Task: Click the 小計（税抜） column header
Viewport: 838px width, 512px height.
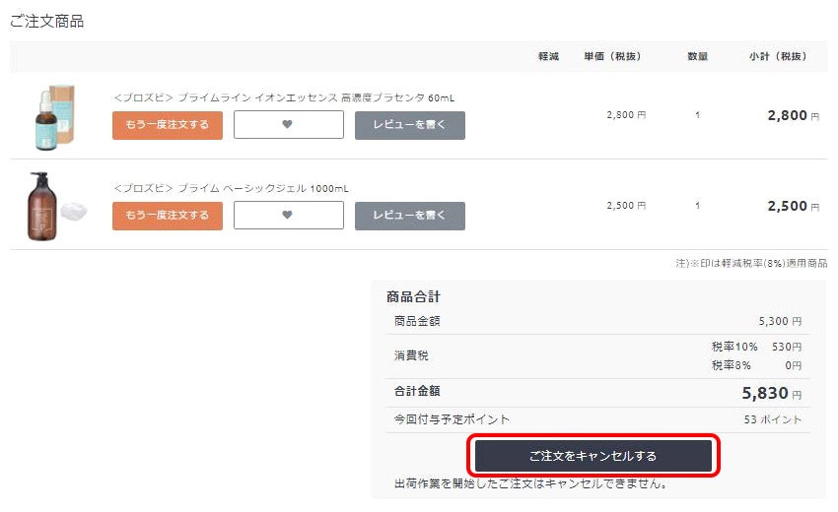Action: pos(778,56)
